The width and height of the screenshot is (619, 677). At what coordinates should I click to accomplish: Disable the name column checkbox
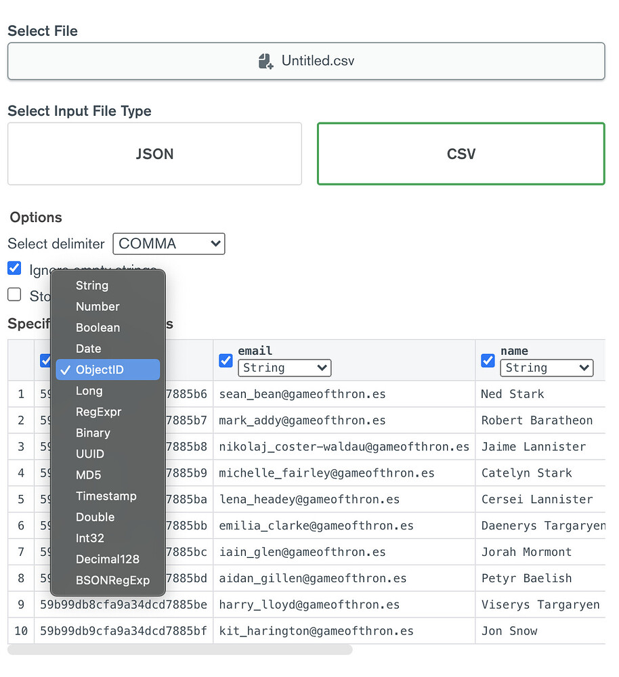[x=488, y=361]
